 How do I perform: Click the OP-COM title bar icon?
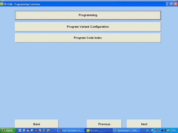pyautogui.click(x=2, y=4)
